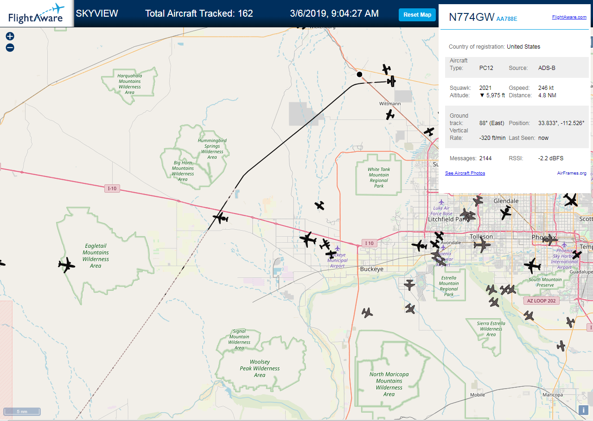
Task: Select aircraft west of White Tank Mountain Park
Action: pos(319,205)
